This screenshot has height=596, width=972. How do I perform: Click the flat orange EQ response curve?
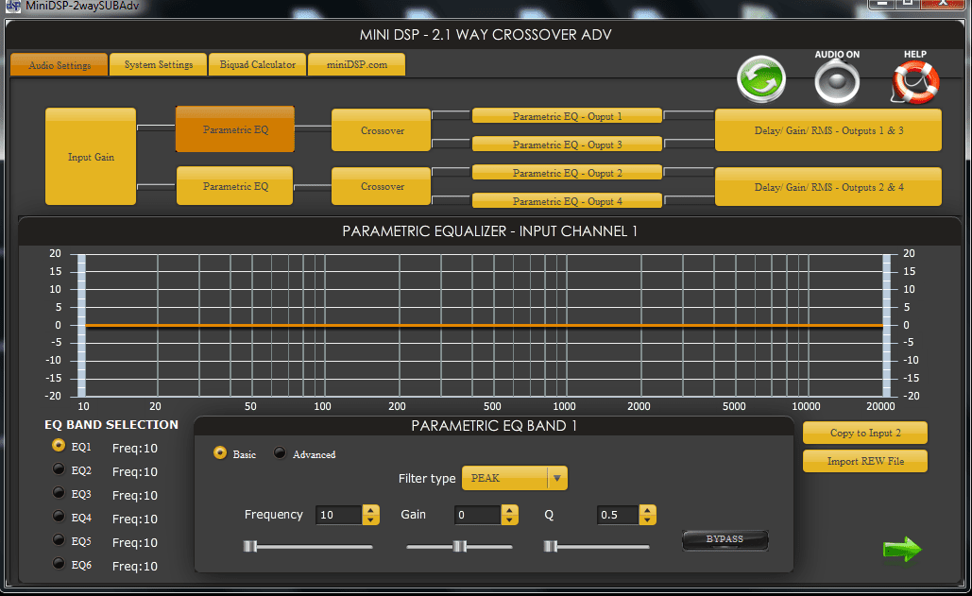pyautogui.click(x=485, y=325)
